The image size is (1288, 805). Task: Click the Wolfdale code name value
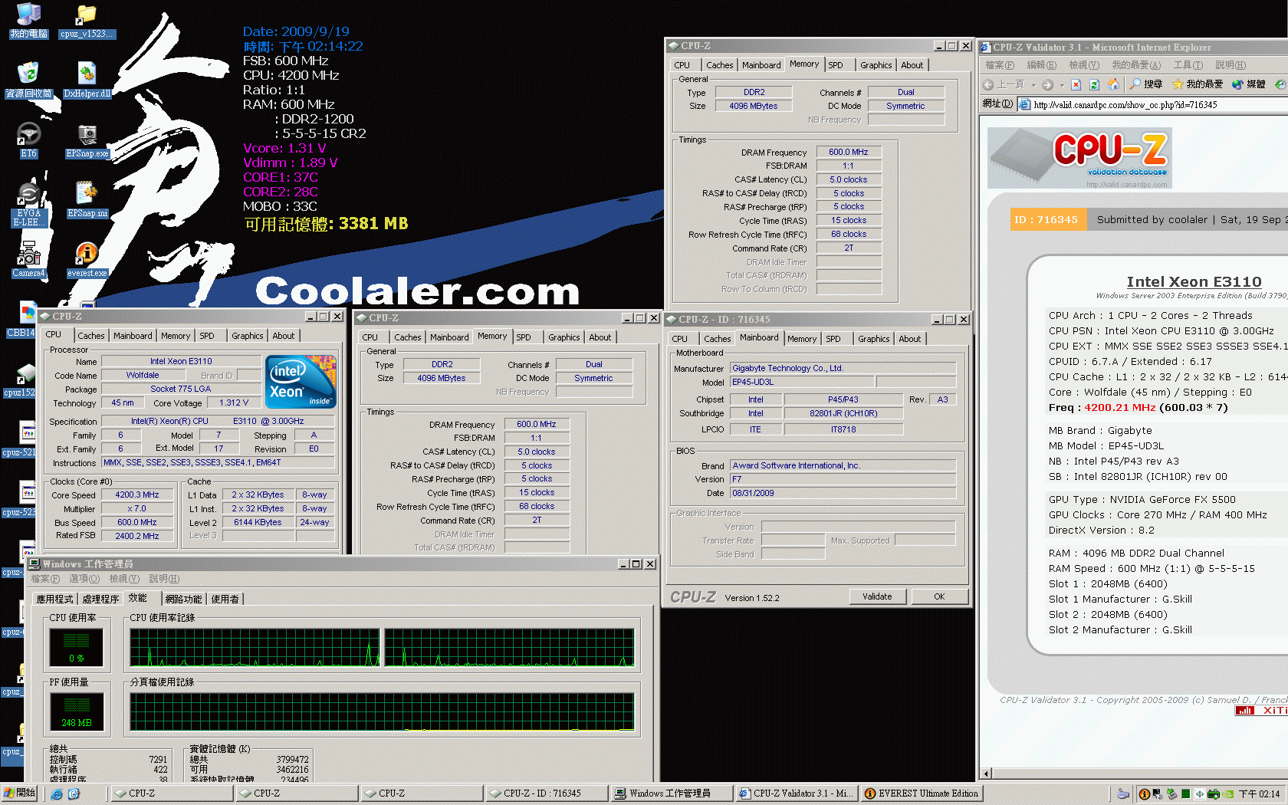coord(143,375)
